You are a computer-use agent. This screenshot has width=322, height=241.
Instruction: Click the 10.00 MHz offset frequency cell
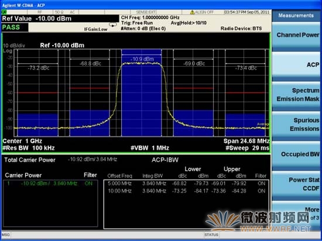click(119, 191)
